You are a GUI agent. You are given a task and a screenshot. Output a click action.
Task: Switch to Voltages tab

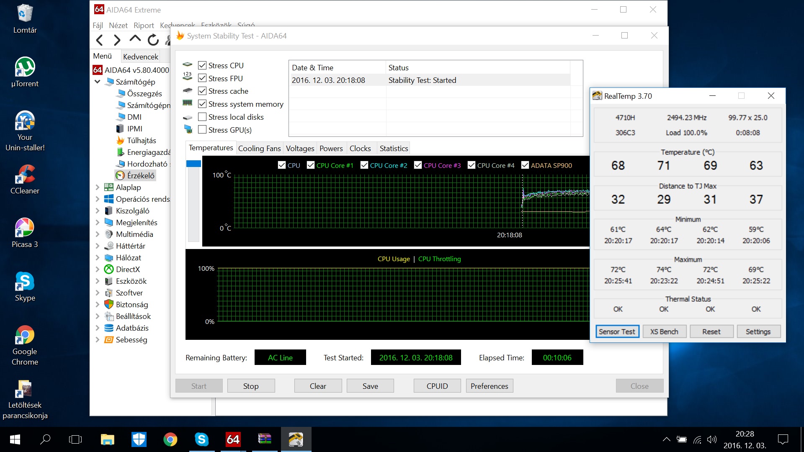[300, 149]
